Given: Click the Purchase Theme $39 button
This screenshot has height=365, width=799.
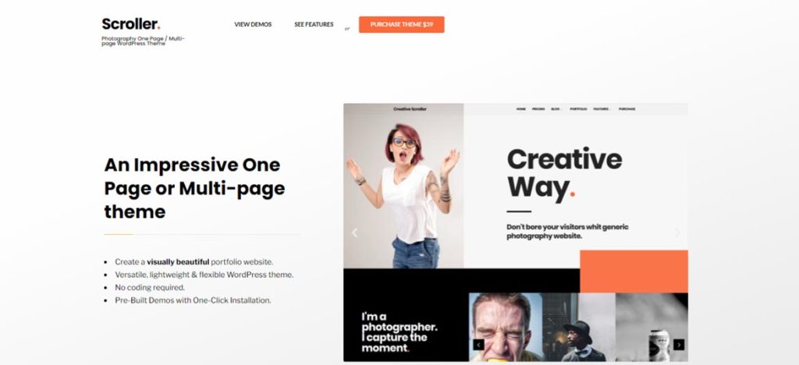Looking at the screenshot, I should tap(402, 24).
